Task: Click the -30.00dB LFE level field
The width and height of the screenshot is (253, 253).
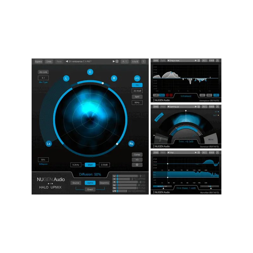Action: pyautogui.click(x=137, y=91)
